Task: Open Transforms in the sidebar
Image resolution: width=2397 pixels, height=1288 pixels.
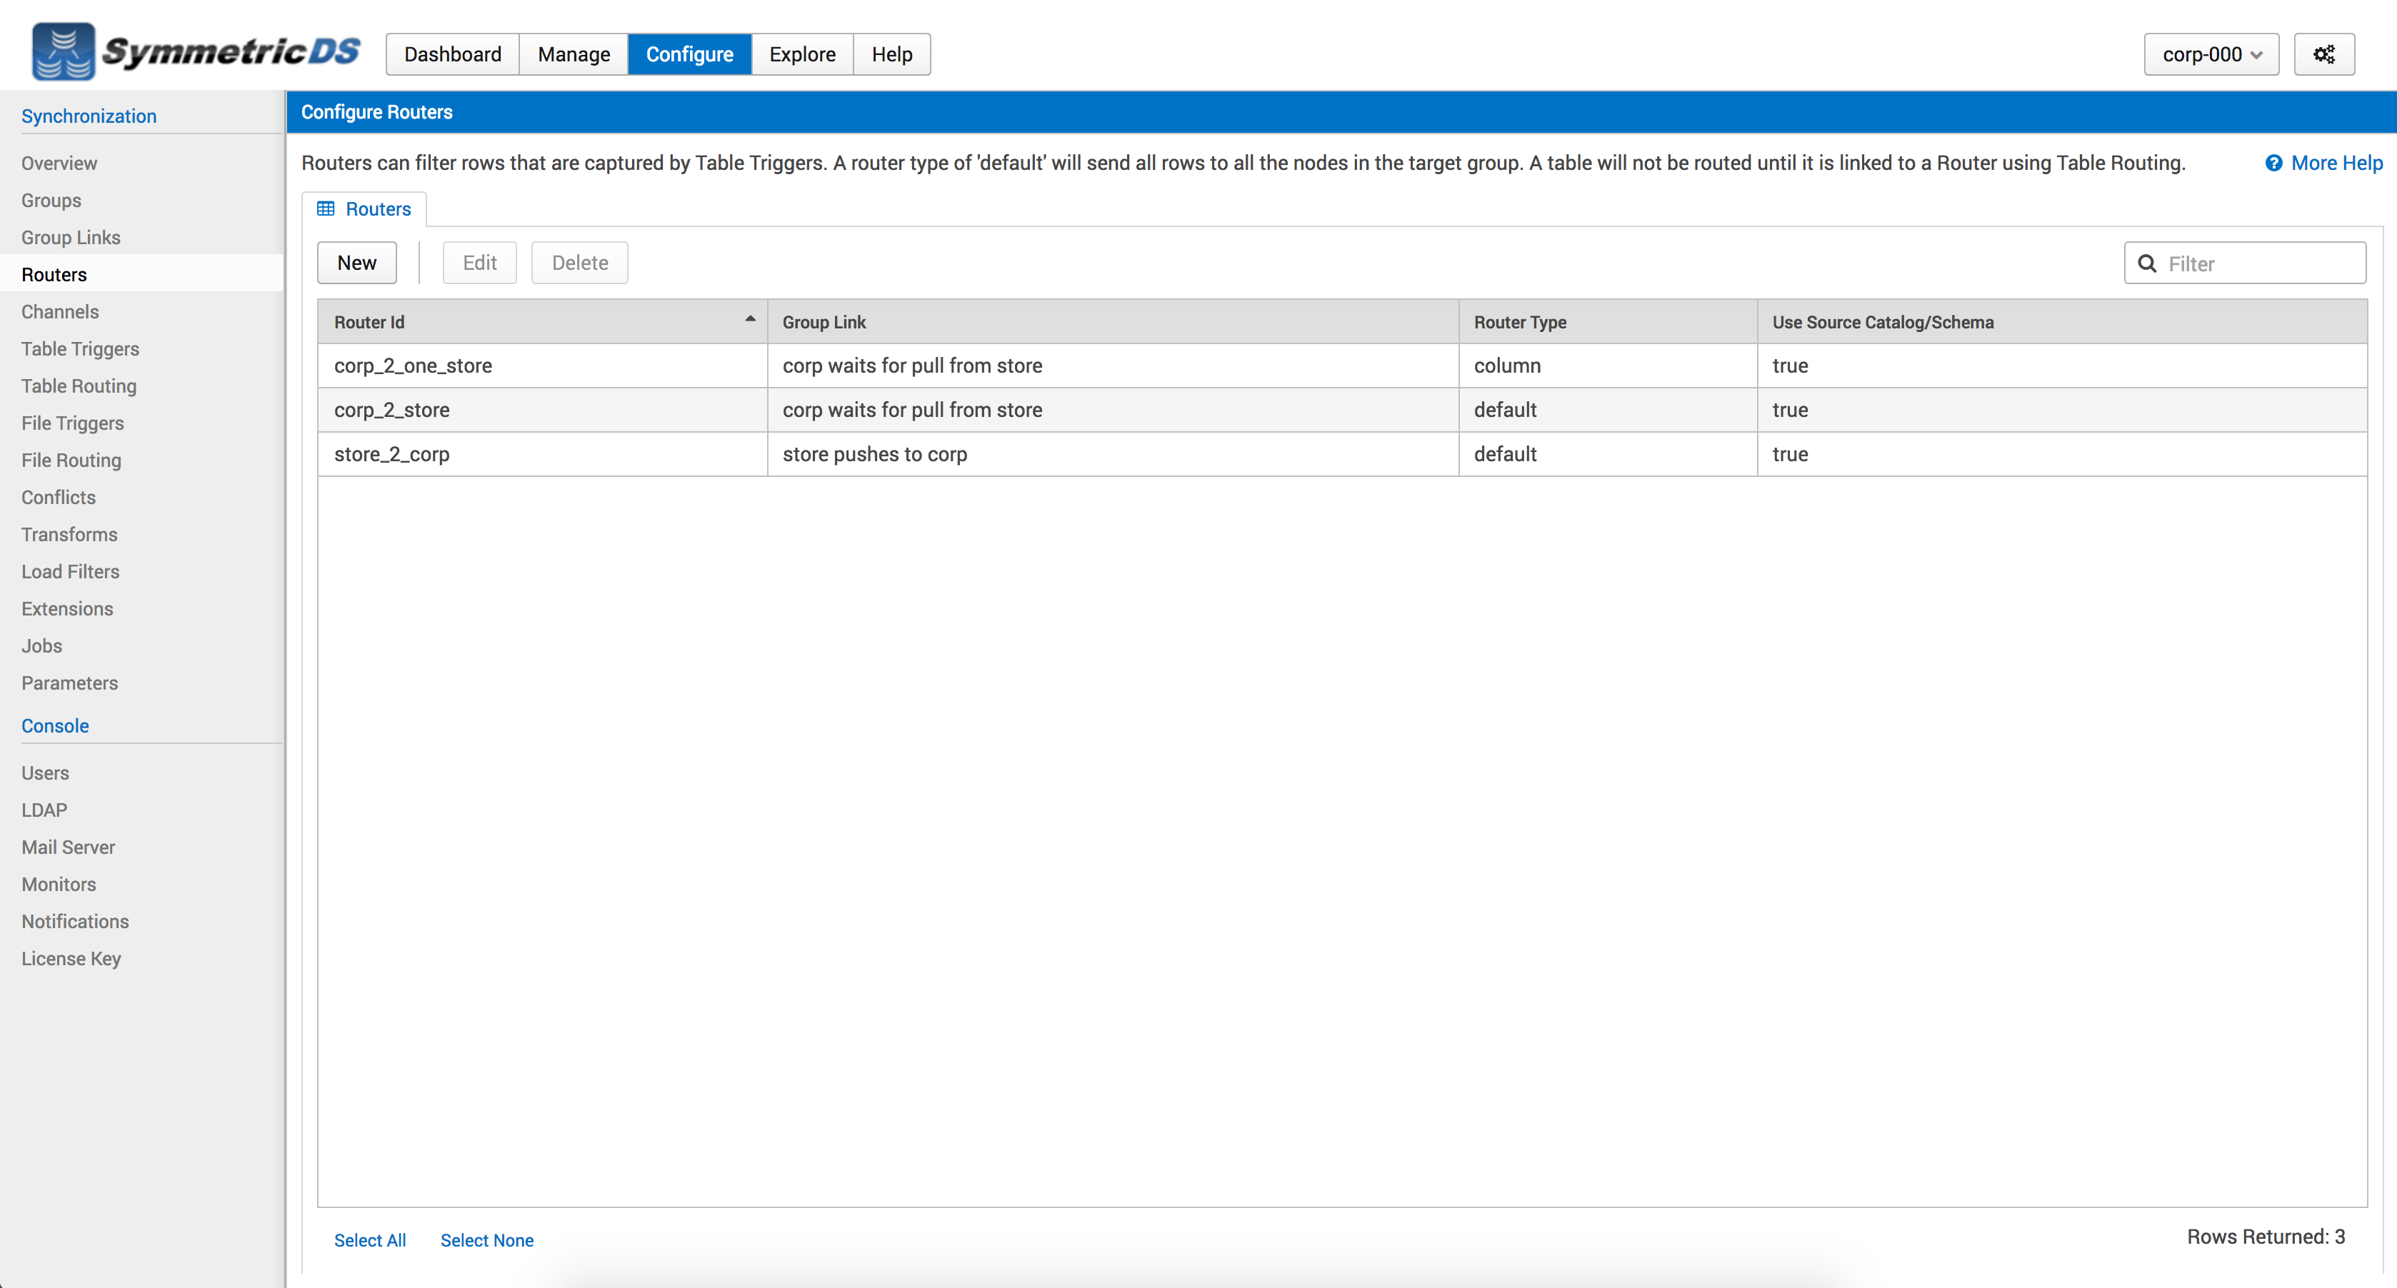Action: [x=69, y=535]
